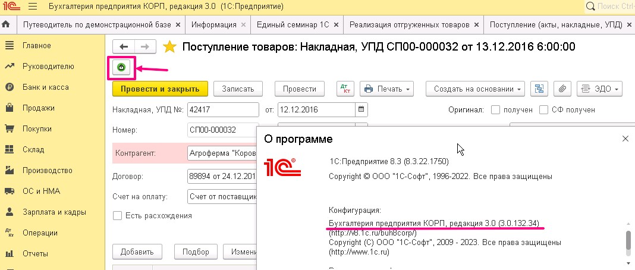Toggle the Оригинал получен checkbox

(495, 109)
